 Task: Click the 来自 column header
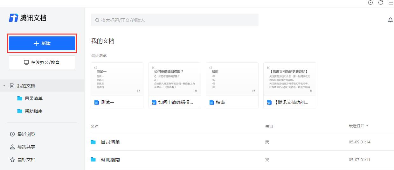point(269,127)
